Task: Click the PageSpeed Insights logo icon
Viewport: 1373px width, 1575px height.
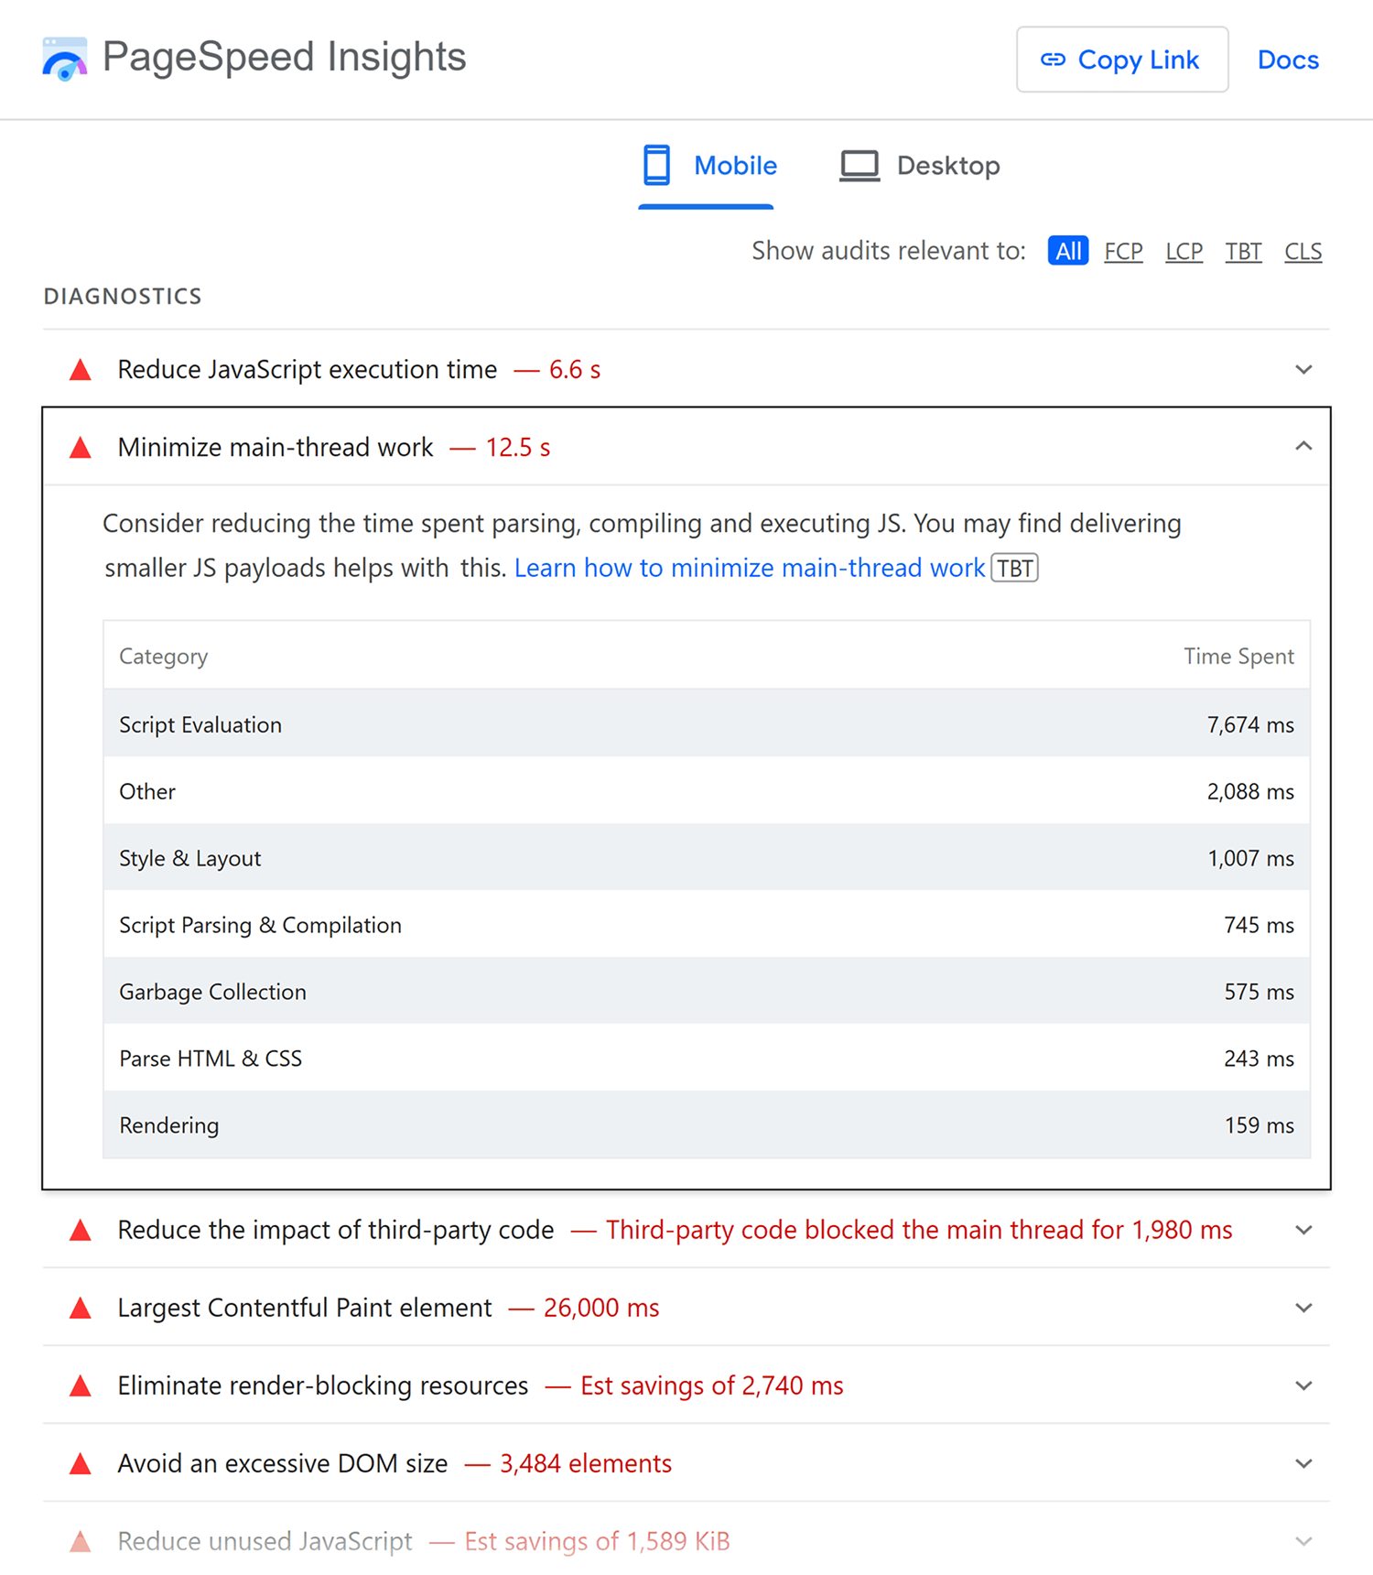Action: click(65, 59)
